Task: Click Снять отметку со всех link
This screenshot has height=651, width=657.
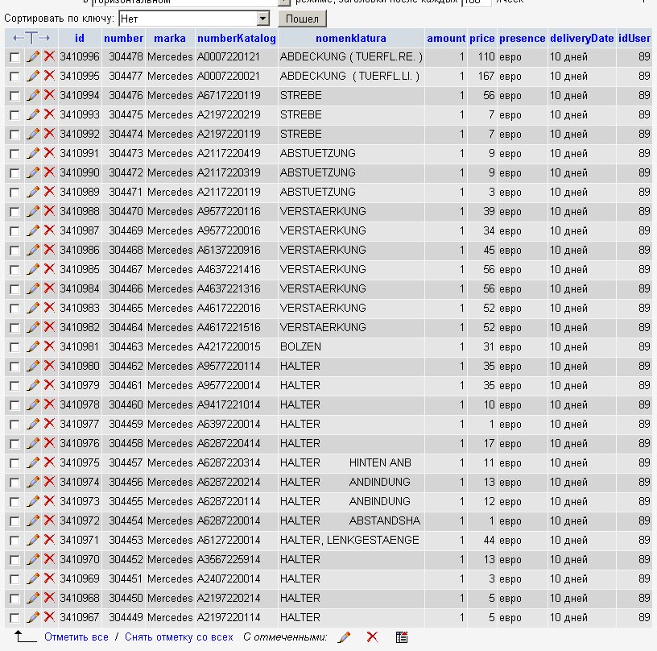Action: click(179, 636)
